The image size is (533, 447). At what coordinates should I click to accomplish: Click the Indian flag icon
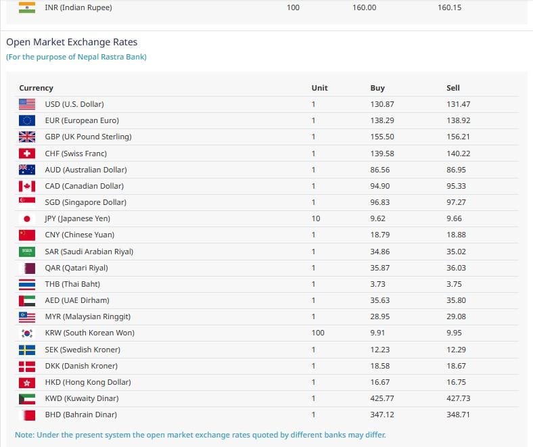(27, 7)
